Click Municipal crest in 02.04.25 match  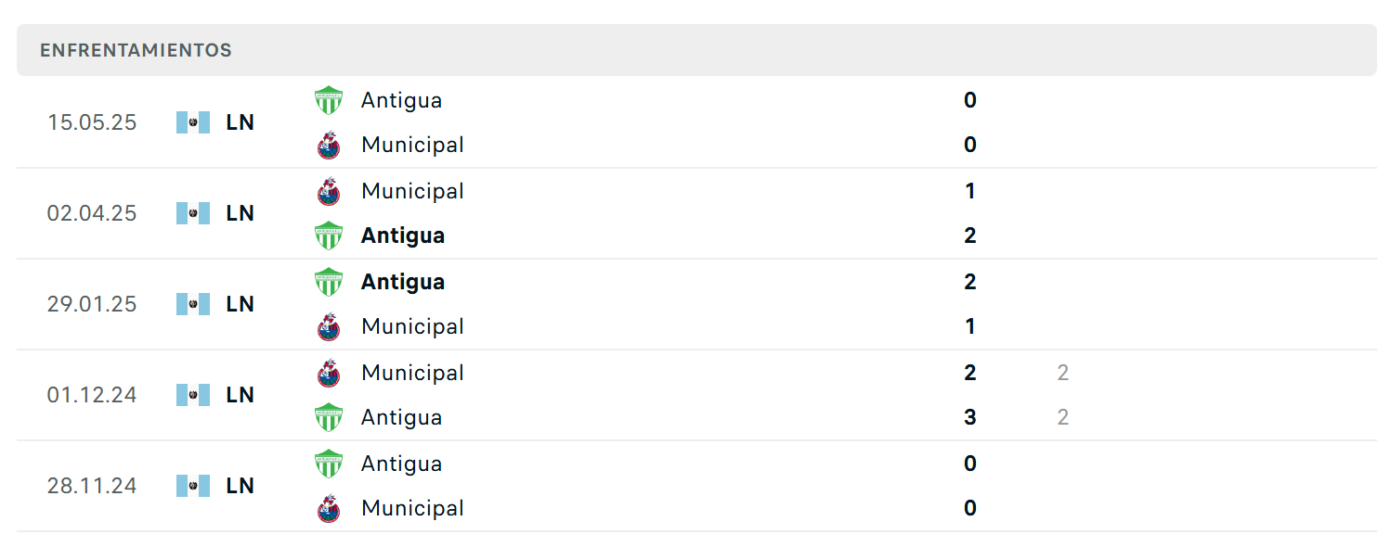[329, 191]
